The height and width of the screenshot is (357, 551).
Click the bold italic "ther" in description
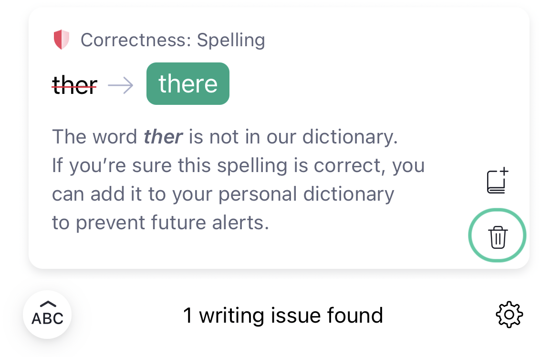163,137
